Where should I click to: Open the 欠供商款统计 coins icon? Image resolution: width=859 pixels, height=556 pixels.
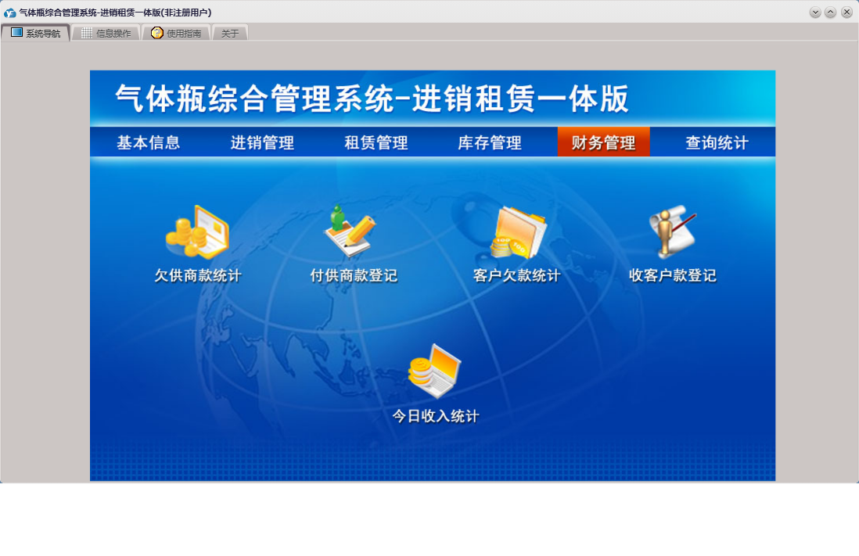[197, 233]
